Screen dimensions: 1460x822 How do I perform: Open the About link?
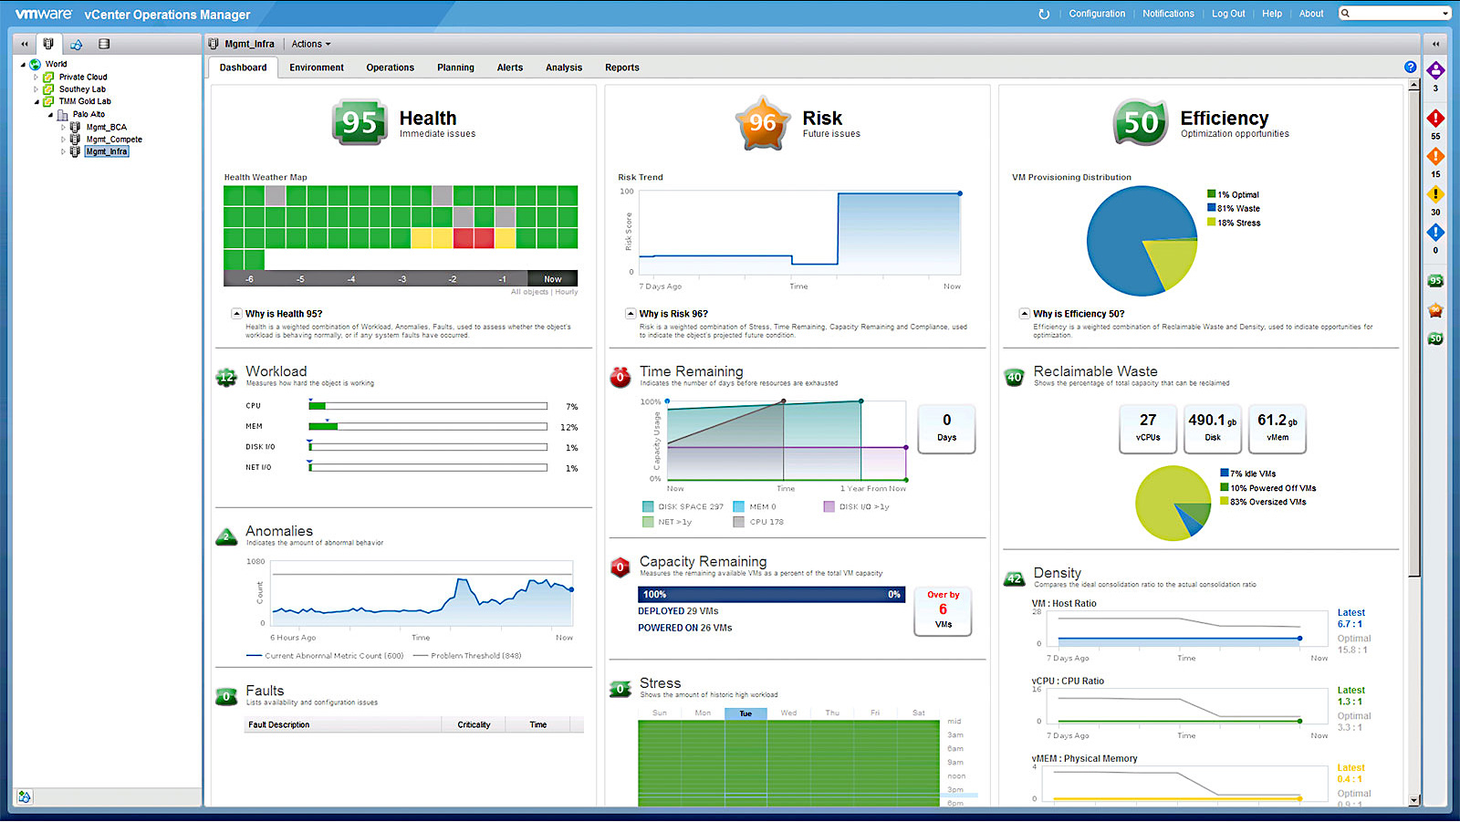(1311, 14)
